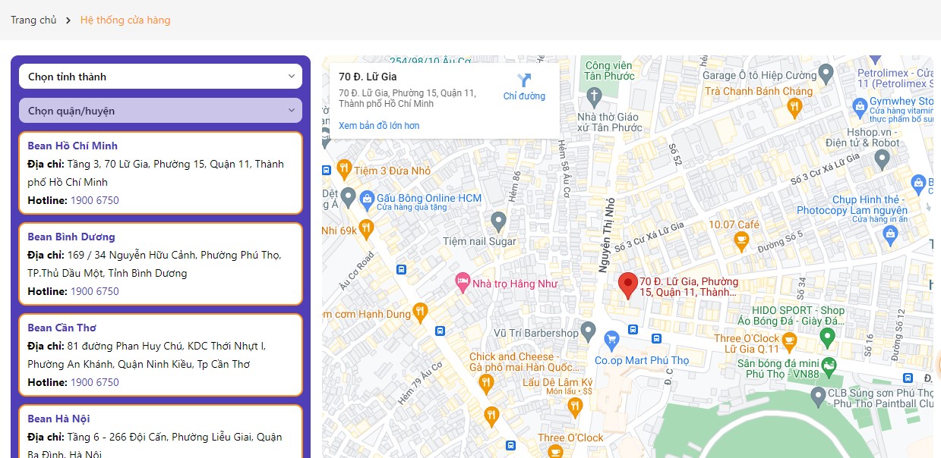Click the Petrolimex label on the map
This screenshot has height=458, width=941.
coord(895,78)
